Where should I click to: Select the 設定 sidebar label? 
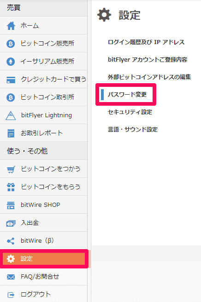(x=27, y=259)
